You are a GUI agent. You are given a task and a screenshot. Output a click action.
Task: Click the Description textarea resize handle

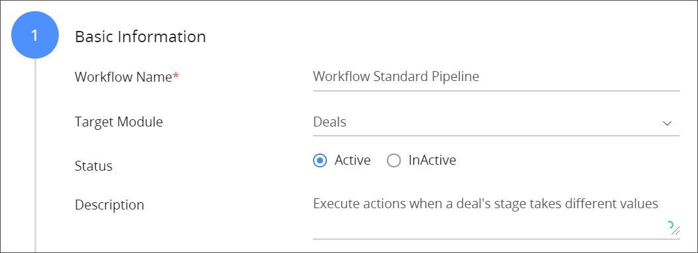pyautogui.click(x=676, y=230)
